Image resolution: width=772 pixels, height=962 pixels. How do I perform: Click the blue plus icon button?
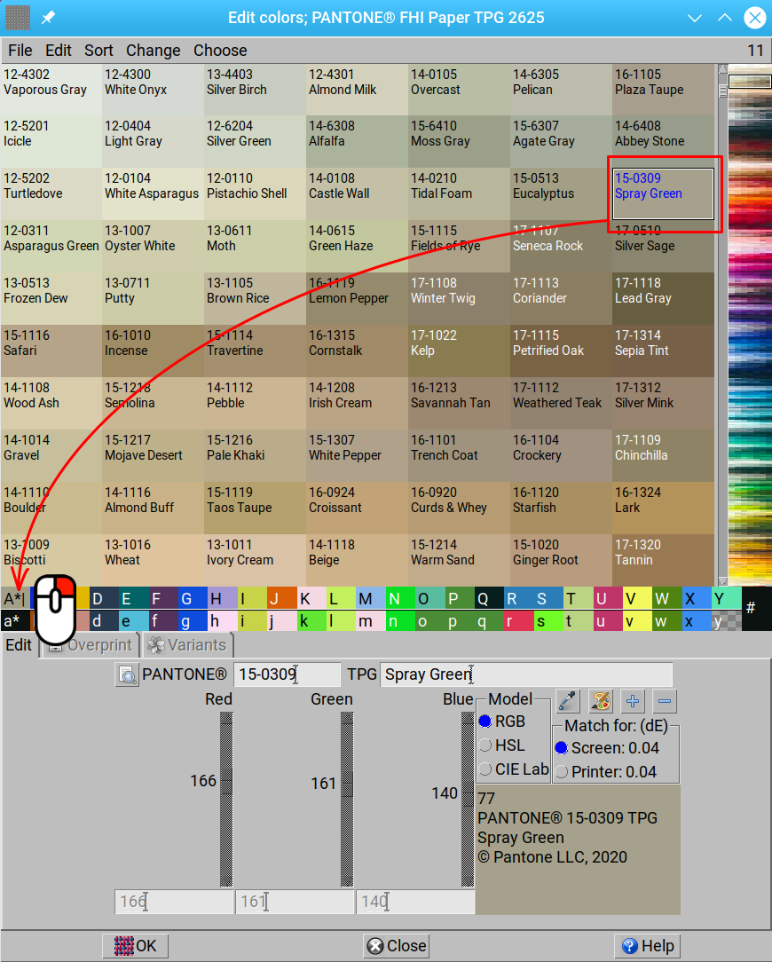tap(633, 700)
